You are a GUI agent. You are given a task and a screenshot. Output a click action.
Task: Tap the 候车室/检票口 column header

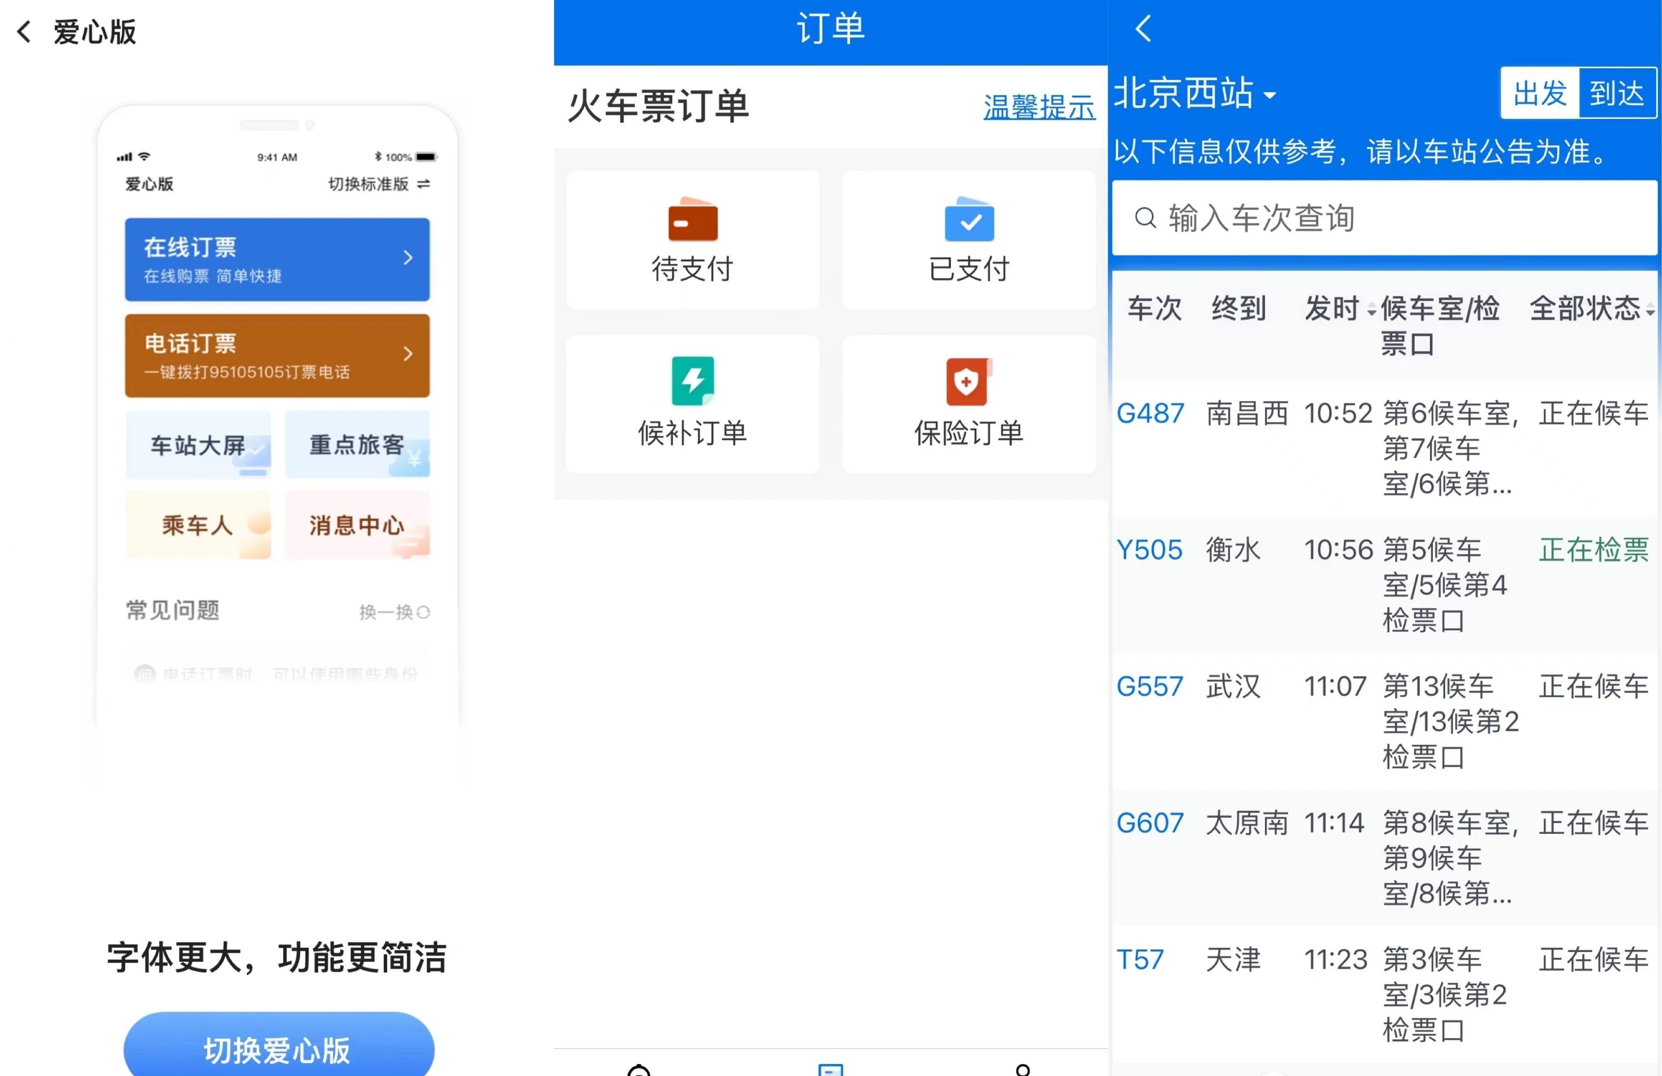1440,326
